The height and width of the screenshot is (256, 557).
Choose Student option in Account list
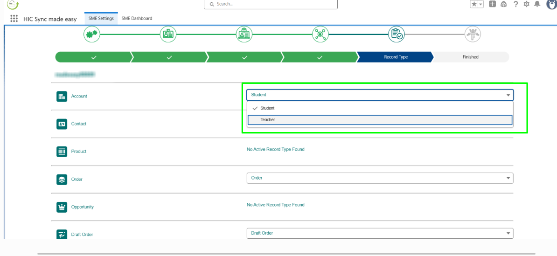[380, 108]
